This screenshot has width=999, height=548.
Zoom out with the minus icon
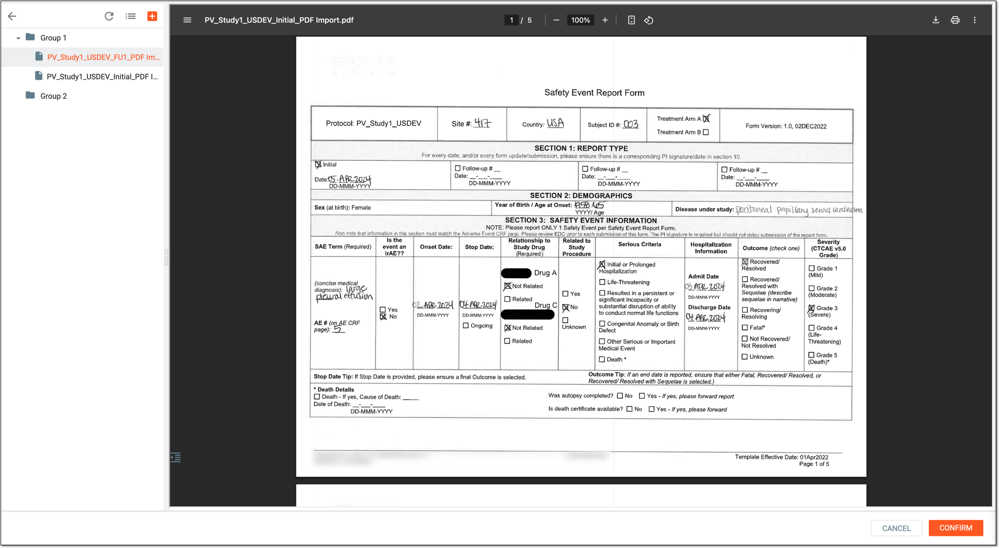[x=556, y=20]
